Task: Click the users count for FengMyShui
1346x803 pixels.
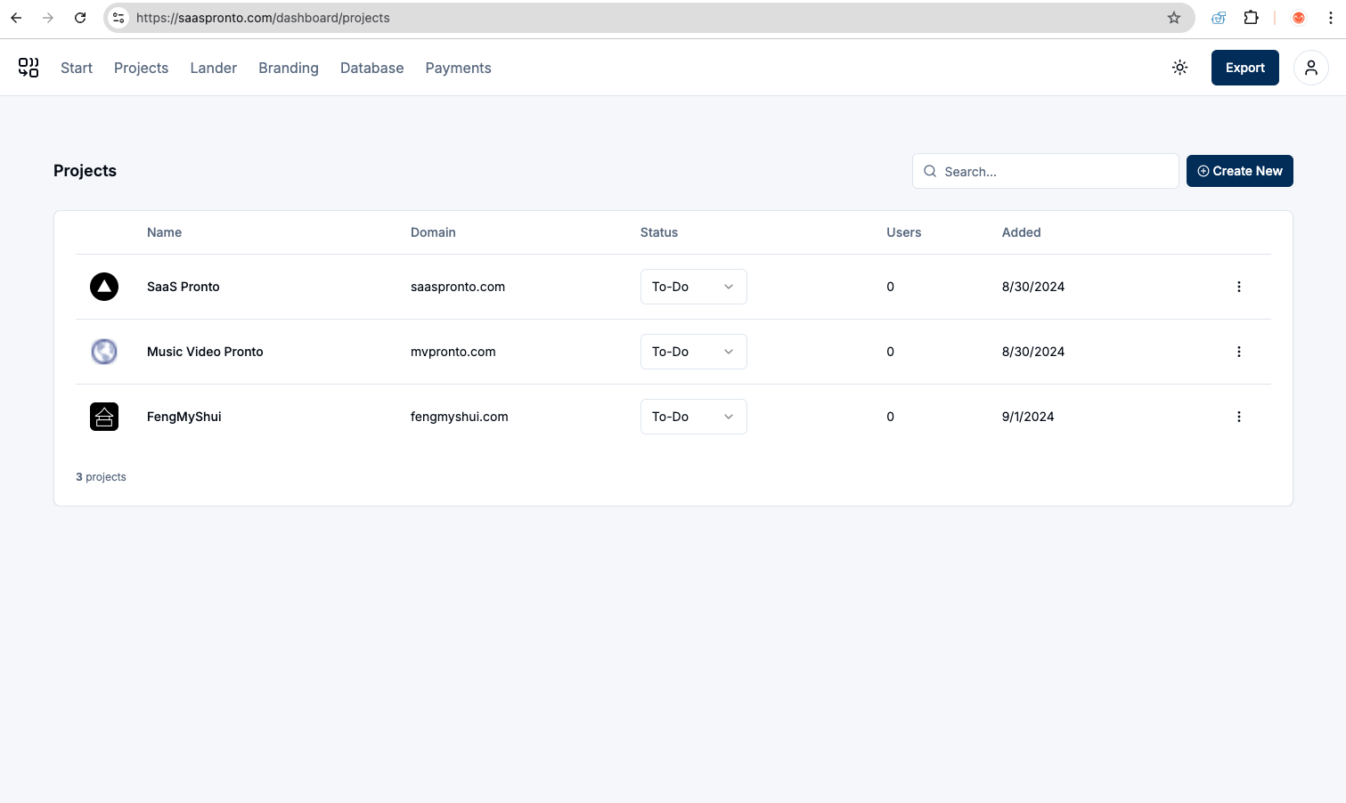Action: tap(890, 417)
